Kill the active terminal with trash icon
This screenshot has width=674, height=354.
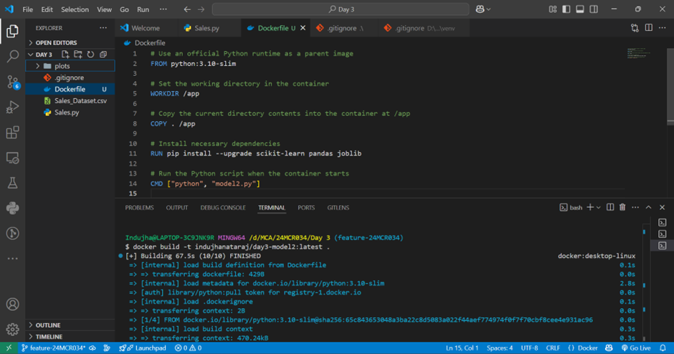pos(622,208)
